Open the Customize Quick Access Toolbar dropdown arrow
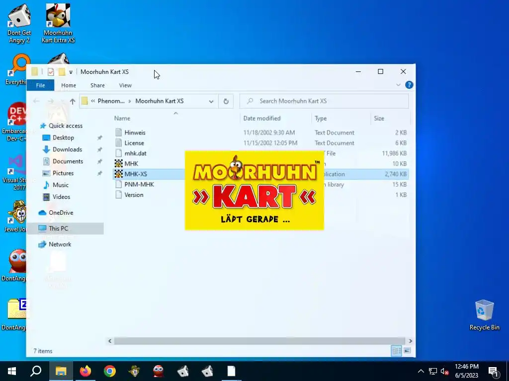Viewport: 509px width, 381px height. click(x=71, y=72)
